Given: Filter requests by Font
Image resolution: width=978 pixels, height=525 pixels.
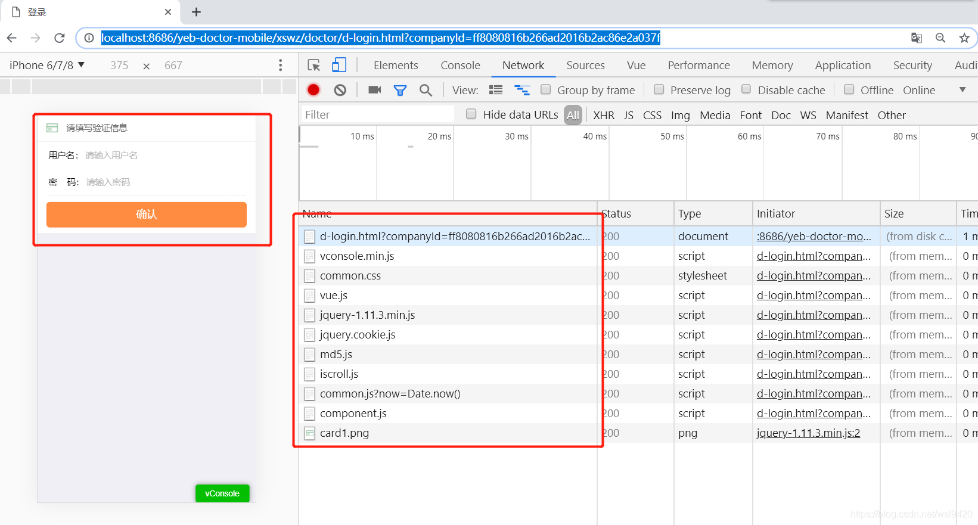Looking at the screenshot, I should (x=750, y=115).
